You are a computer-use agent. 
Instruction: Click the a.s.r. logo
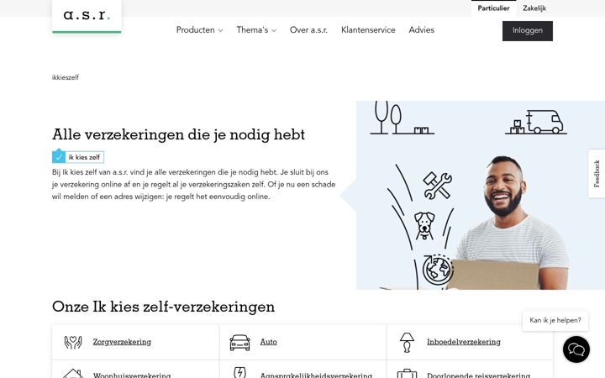click(x=87, y=16)
